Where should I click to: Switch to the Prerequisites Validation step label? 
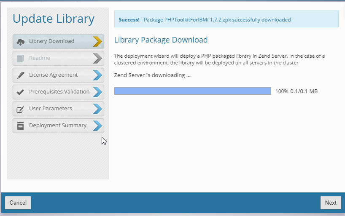[x=59, y=92]
